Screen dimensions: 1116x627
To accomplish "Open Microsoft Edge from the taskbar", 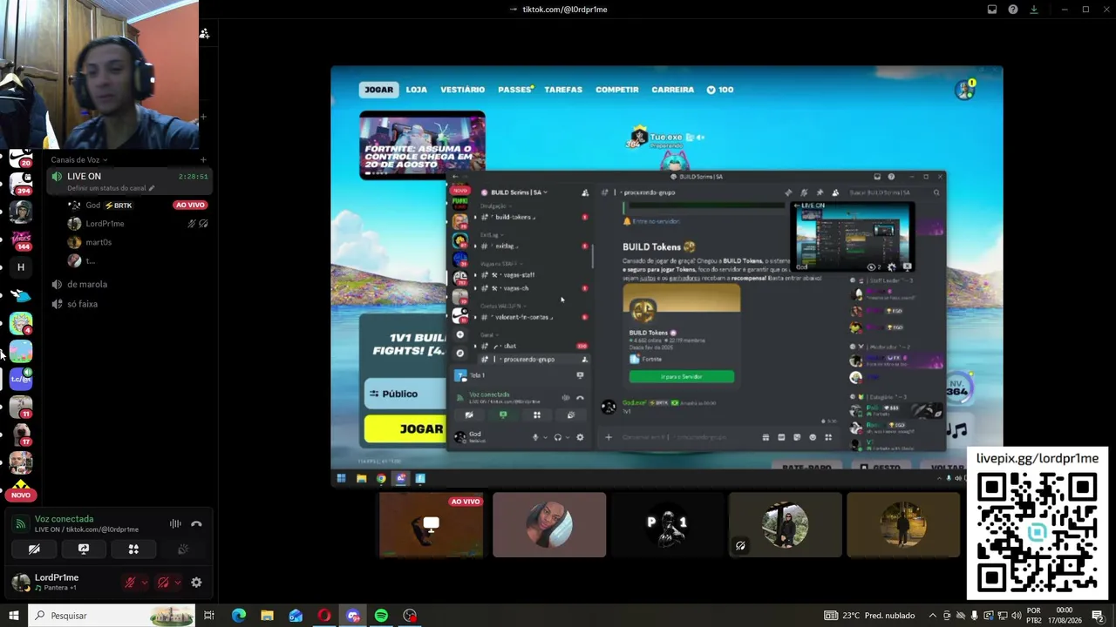I will 239,616.
